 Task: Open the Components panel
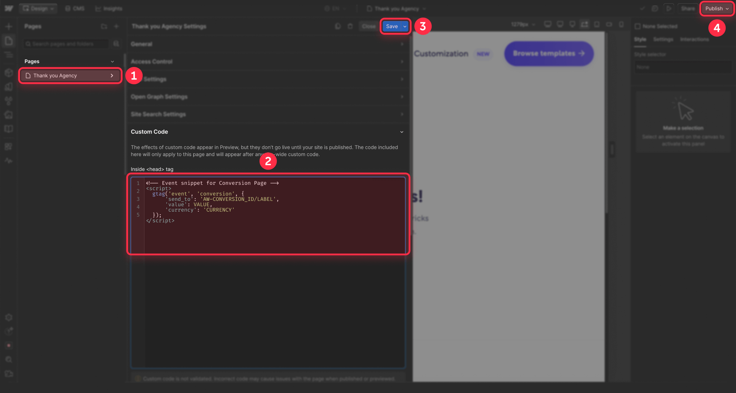(9, 73)
